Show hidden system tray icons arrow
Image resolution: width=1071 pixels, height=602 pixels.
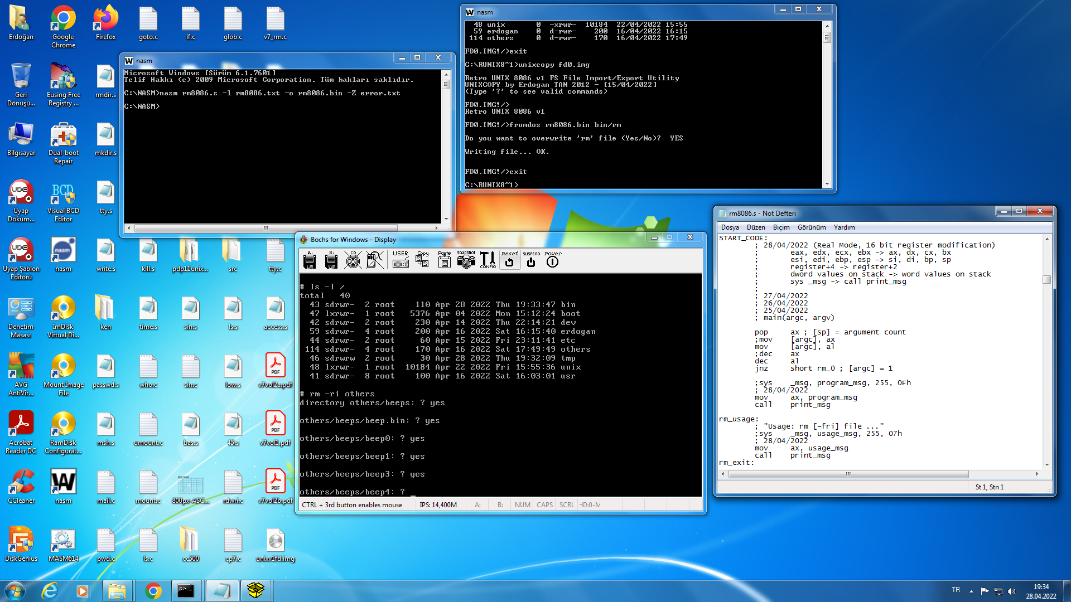point(971,591)
